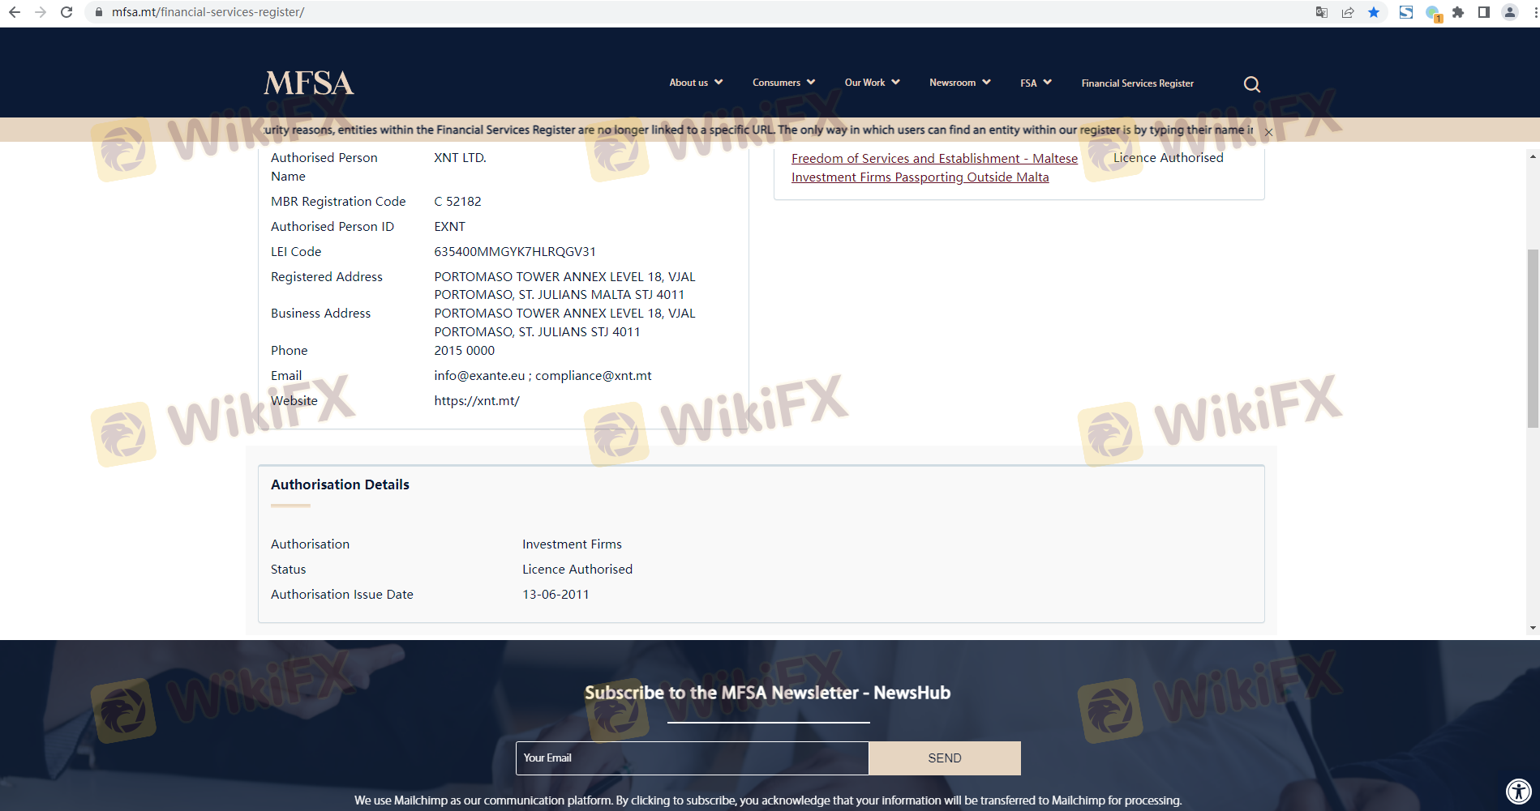Open the Financial Services Register page
1540x811 pixels.
coord(1137,83)
